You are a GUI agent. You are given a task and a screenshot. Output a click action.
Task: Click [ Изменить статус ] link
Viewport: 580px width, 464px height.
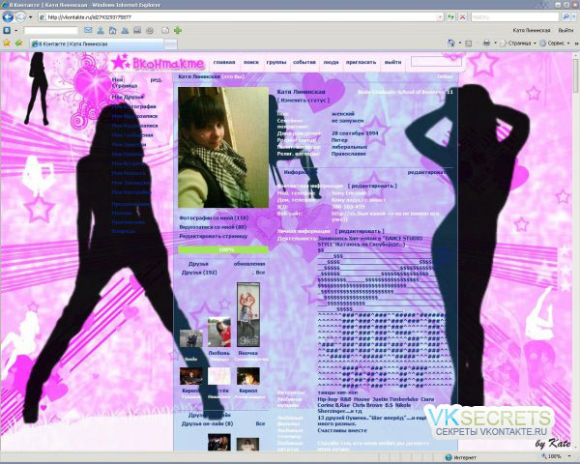tap(303, 101)
